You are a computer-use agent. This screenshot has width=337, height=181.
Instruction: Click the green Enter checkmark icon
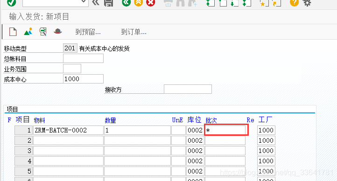point(11,3)
